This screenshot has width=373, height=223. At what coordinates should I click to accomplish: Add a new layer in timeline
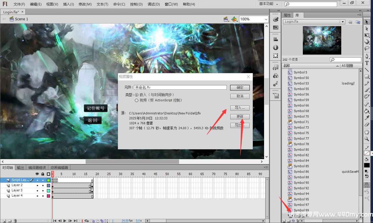pyautogui.click(x=4, y=221)
